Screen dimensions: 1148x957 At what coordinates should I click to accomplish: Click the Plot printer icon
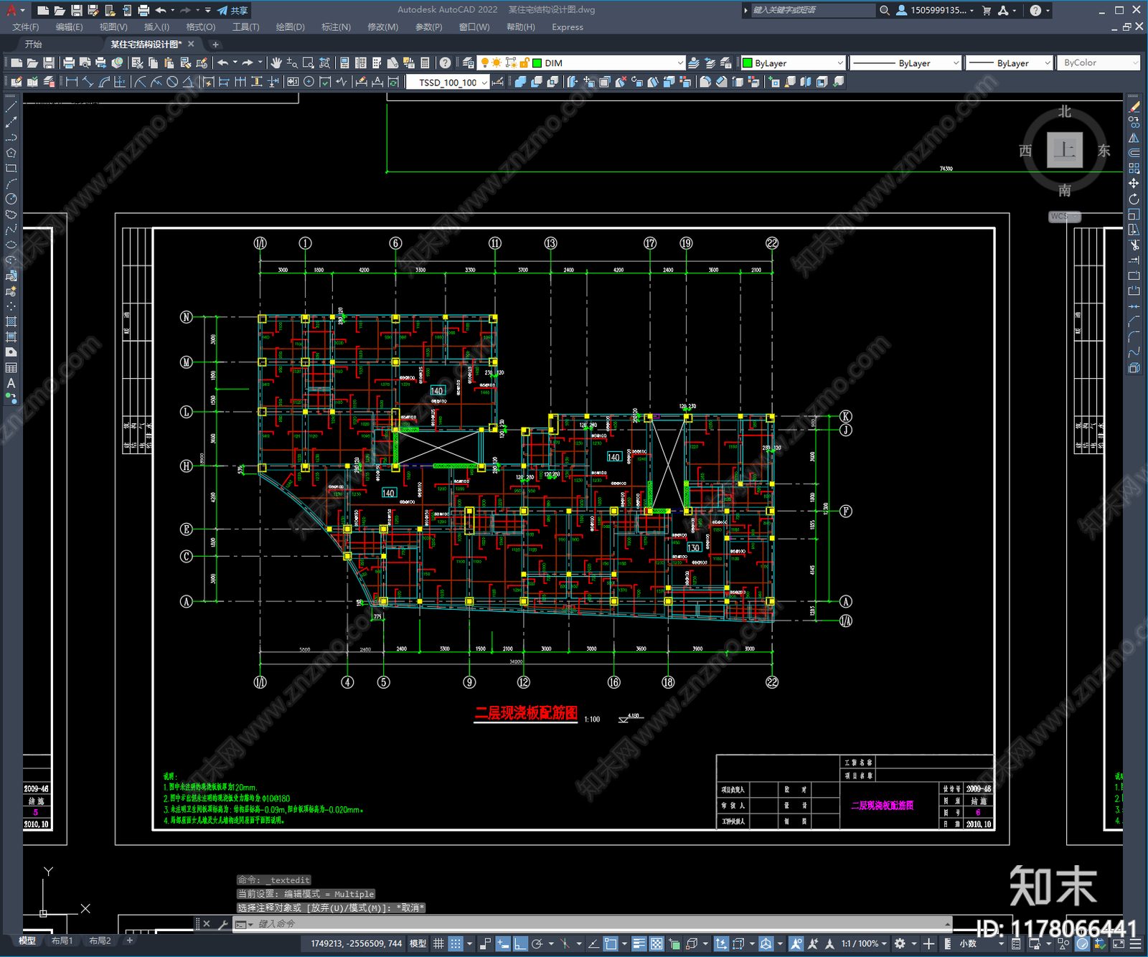click(x=69, y=63)
